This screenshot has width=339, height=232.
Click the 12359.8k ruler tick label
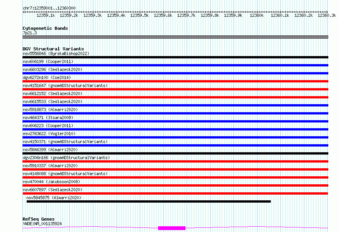210,15
